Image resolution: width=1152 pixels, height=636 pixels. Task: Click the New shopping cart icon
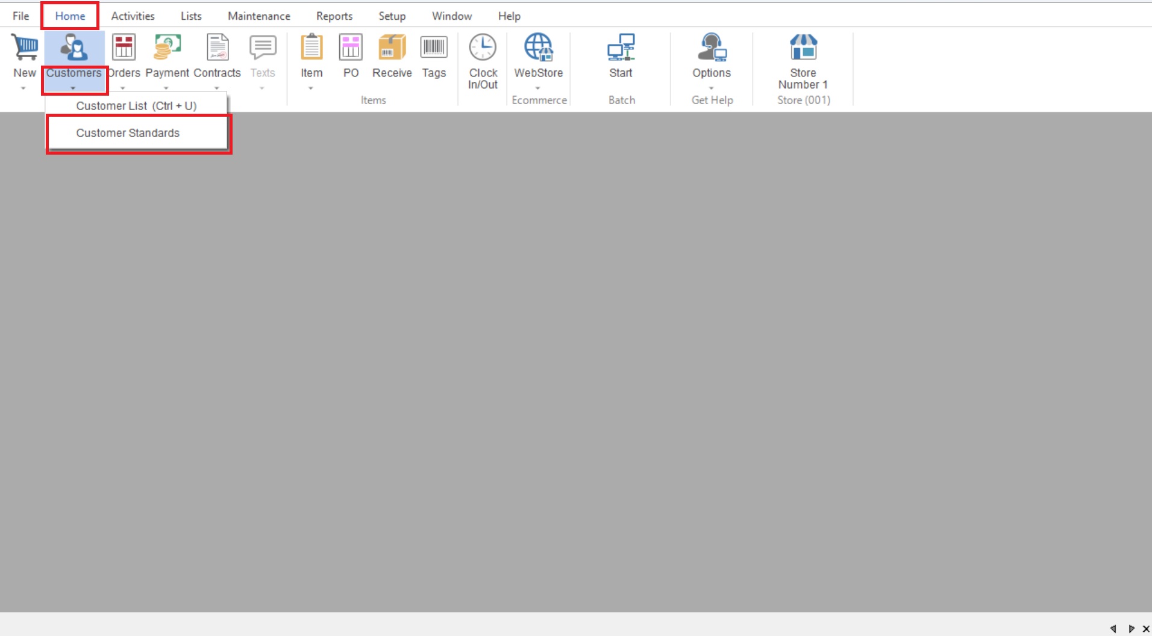(x=25, y=47)
